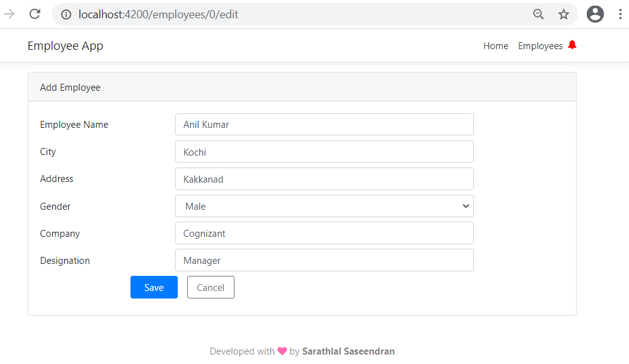Click the browser profile avatar icon
Screen dimensions: 629x364
coord(595,14)
